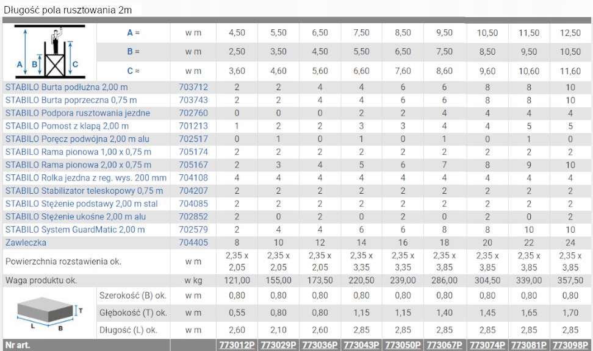Click Głębokość value 1,70

[570, 313]
